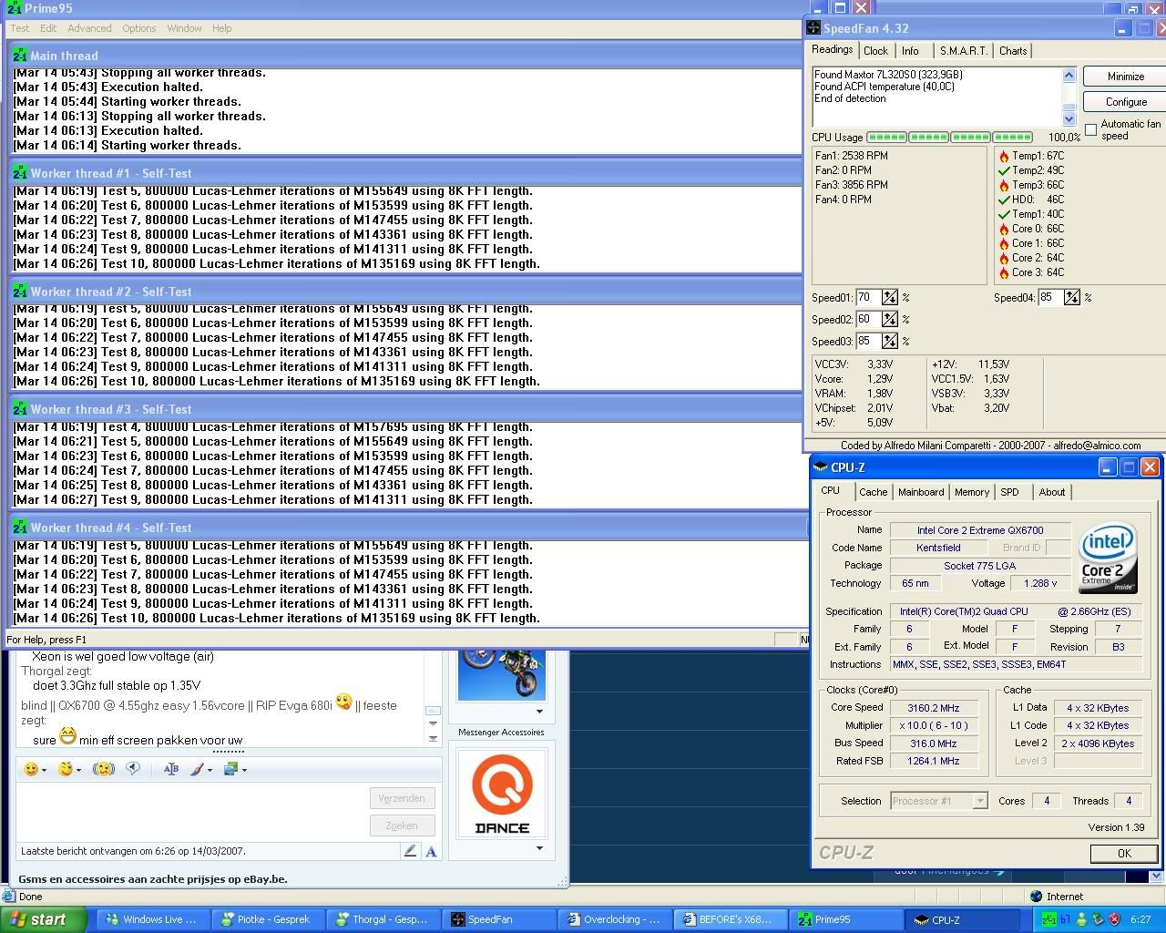1166x933 pixels.
Task: Click the background paintbrush icon
Action: point(197,769)
